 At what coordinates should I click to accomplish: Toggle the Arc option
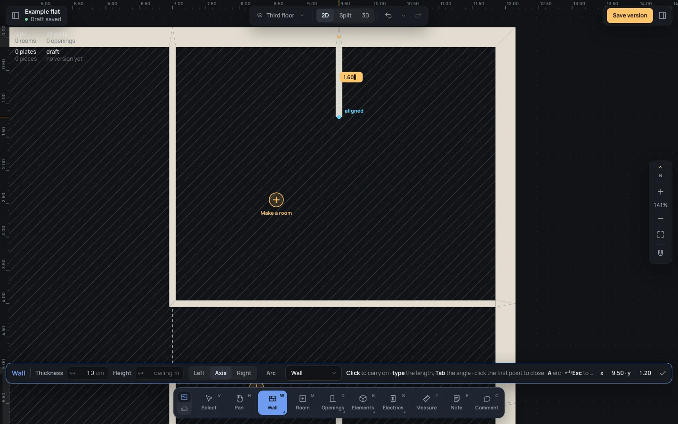[x=271, y=373]
